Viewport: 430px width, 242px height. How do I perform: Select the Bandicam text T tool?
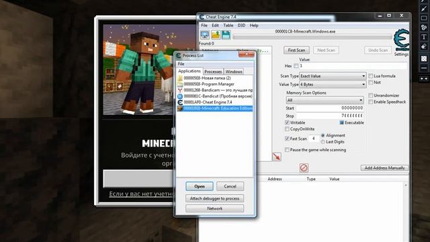pos(424,37)
